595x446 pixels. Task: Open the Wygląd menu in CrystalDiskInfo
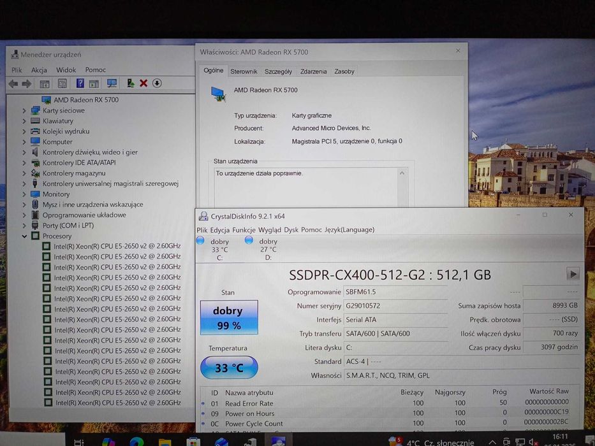tap(270, 230)
